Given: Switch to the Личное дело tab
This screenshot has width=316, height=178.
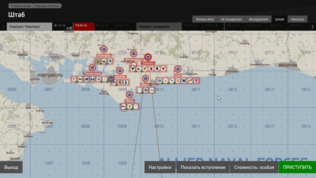Looking at the screenshot, I should (205, 19).
